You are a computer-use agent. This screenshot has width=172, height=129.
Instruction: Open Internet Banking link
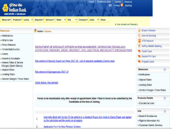coord(149,36)
